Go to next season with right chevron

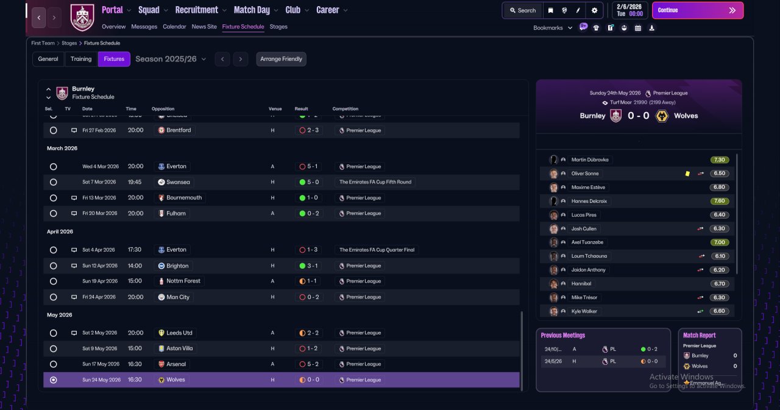click(x=241, y=59)
